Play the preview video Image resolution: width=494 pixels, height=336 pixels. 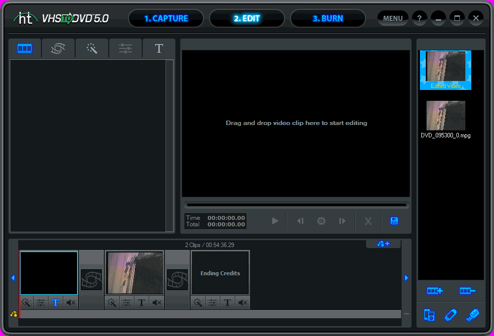click(275, 221)
